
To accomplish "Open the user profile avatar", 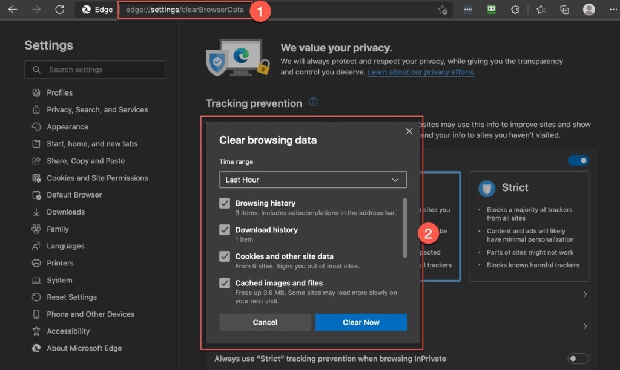I will tap(589, 10).
